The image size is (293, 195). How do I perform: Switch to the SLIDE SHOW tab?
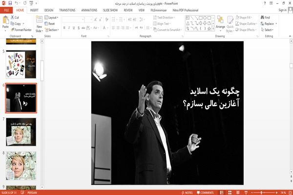tap(110, 10)
